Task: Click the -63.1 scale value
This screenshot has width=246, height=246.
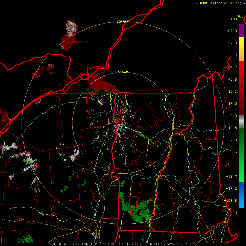Action: [x=232, y=164]
